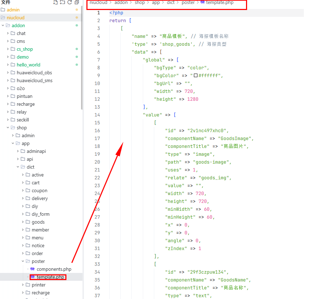
Task: Click the New File icon in explorer header
Action: click(55, 2)
